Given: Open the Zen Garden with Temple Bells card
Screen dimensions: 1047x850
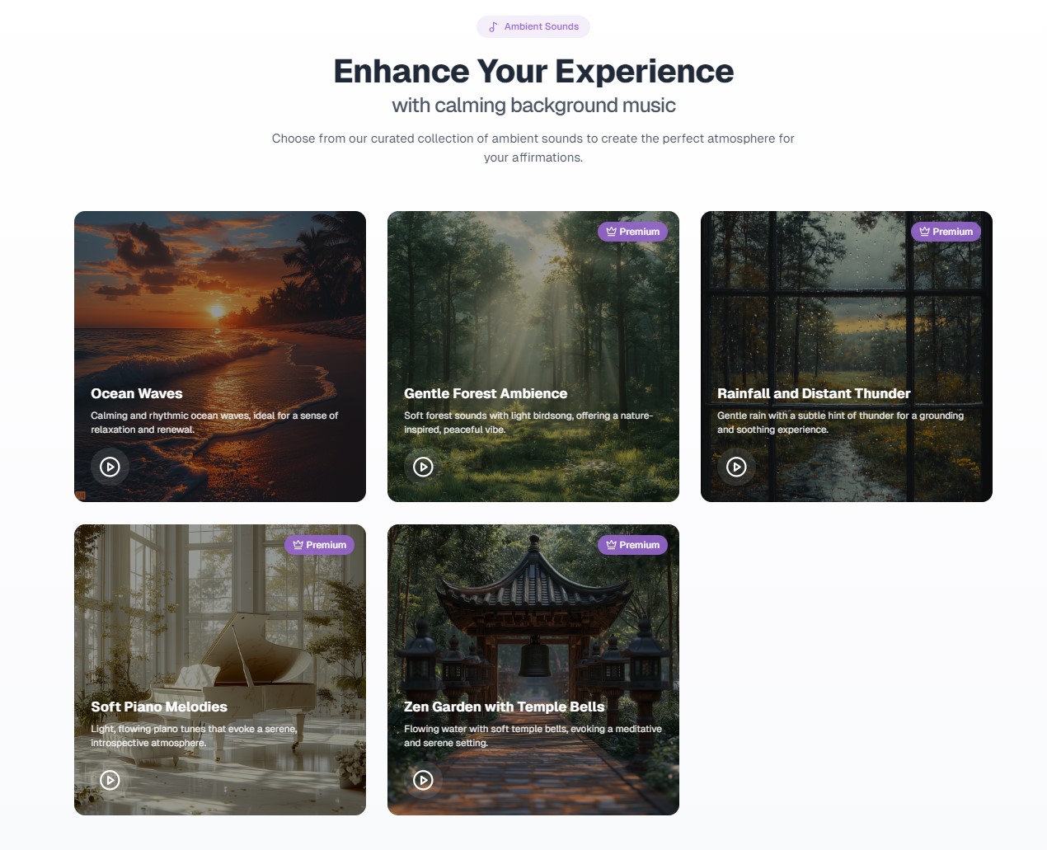Looking at the screenshot, I should 533,627.
